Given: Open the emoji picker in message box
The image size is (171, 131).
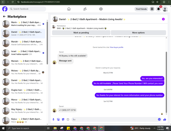Looking at the screenshot, I should [x=159, y=119].
